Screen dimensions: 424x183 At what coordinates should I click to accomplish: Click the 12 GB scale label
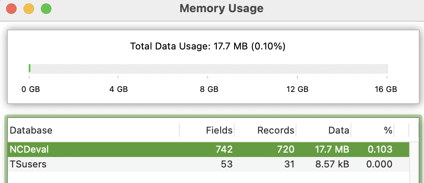pos(298,89)
